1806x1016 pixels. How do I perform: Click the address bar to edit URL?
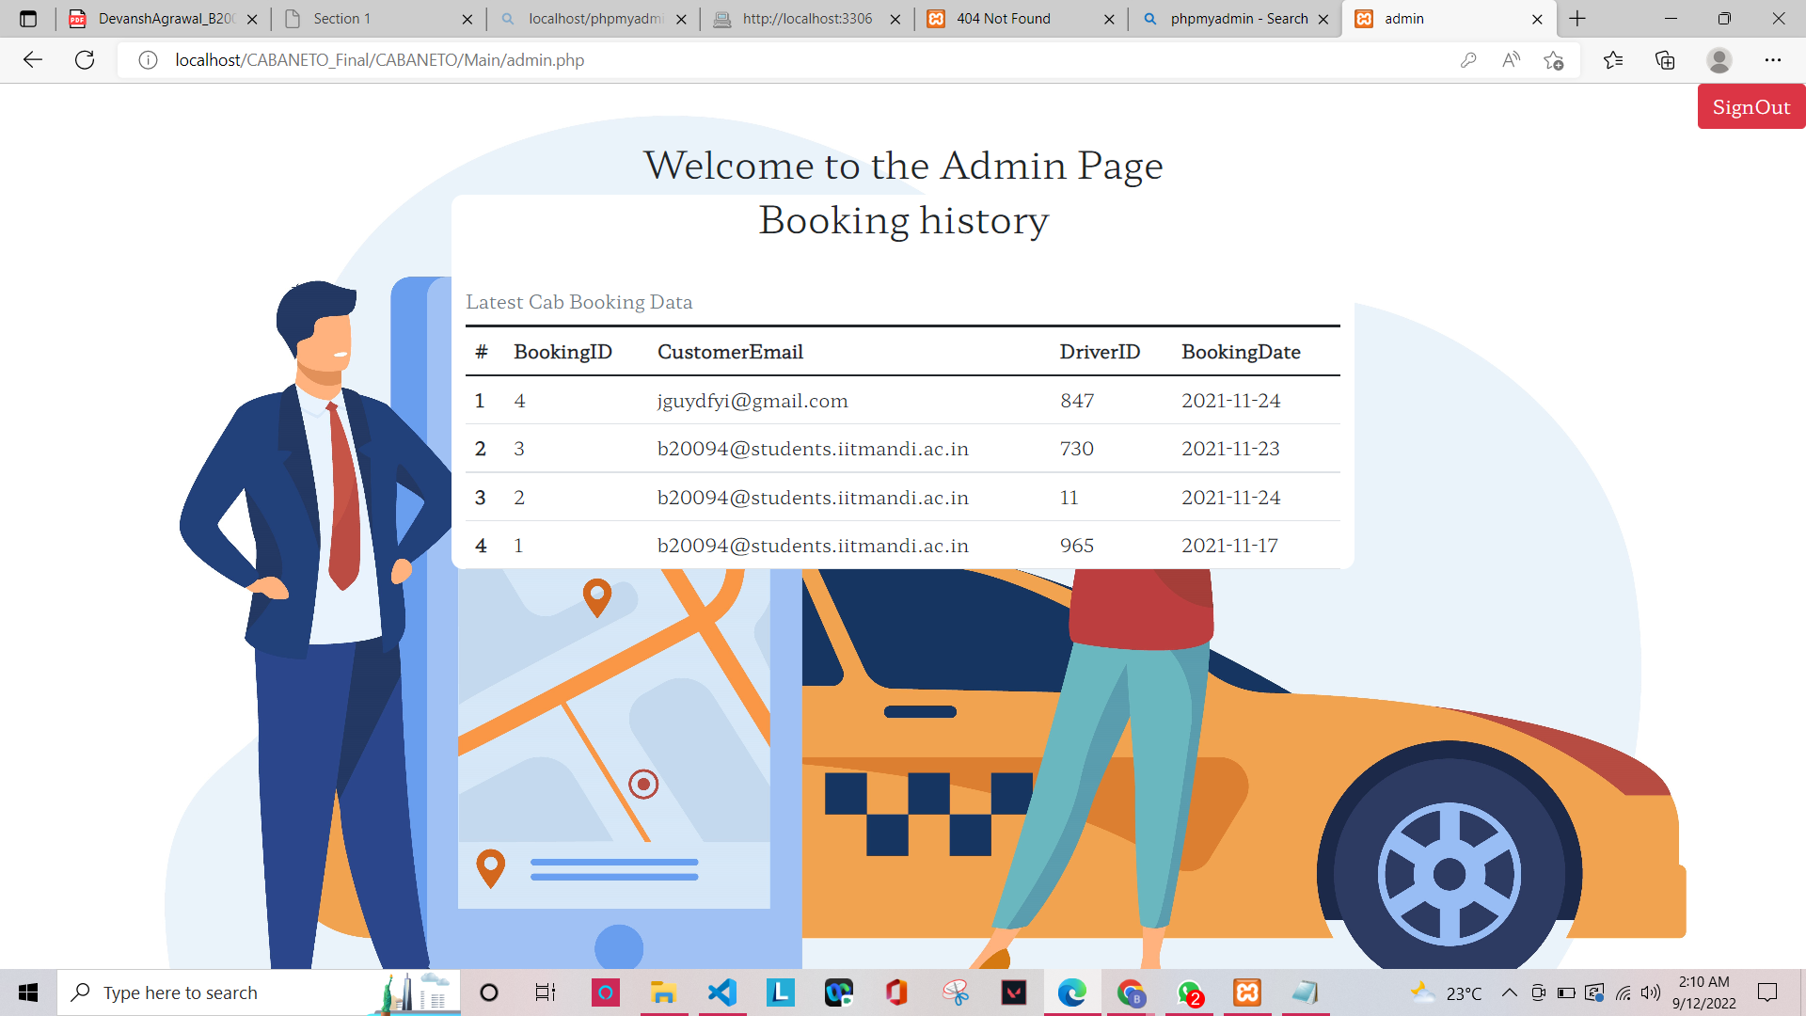click(564, 59)
